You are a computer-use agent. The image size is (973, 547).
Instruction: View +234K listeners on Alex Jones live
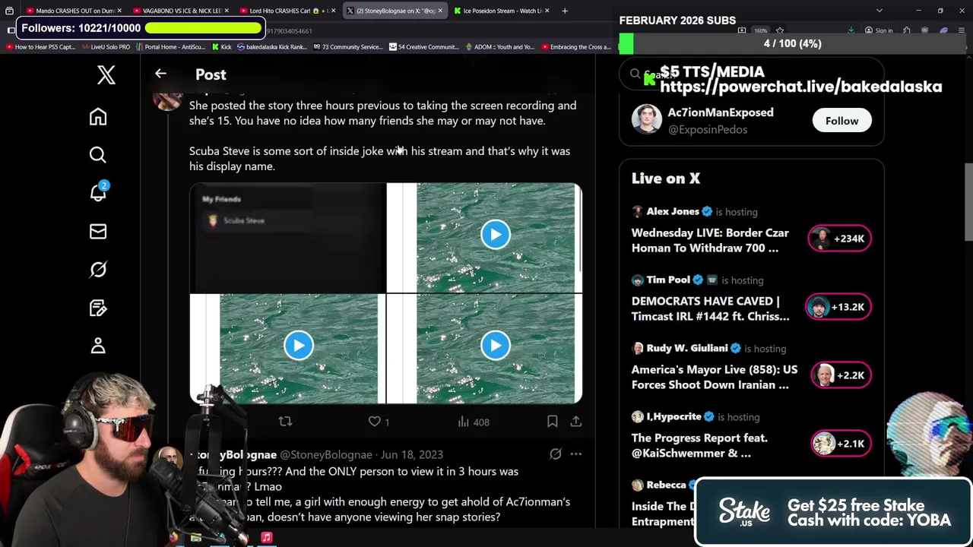(x=839, y=239)
